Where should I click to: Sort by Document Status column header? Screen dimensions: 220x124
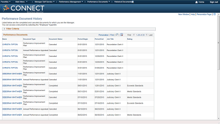pos(56,39)
